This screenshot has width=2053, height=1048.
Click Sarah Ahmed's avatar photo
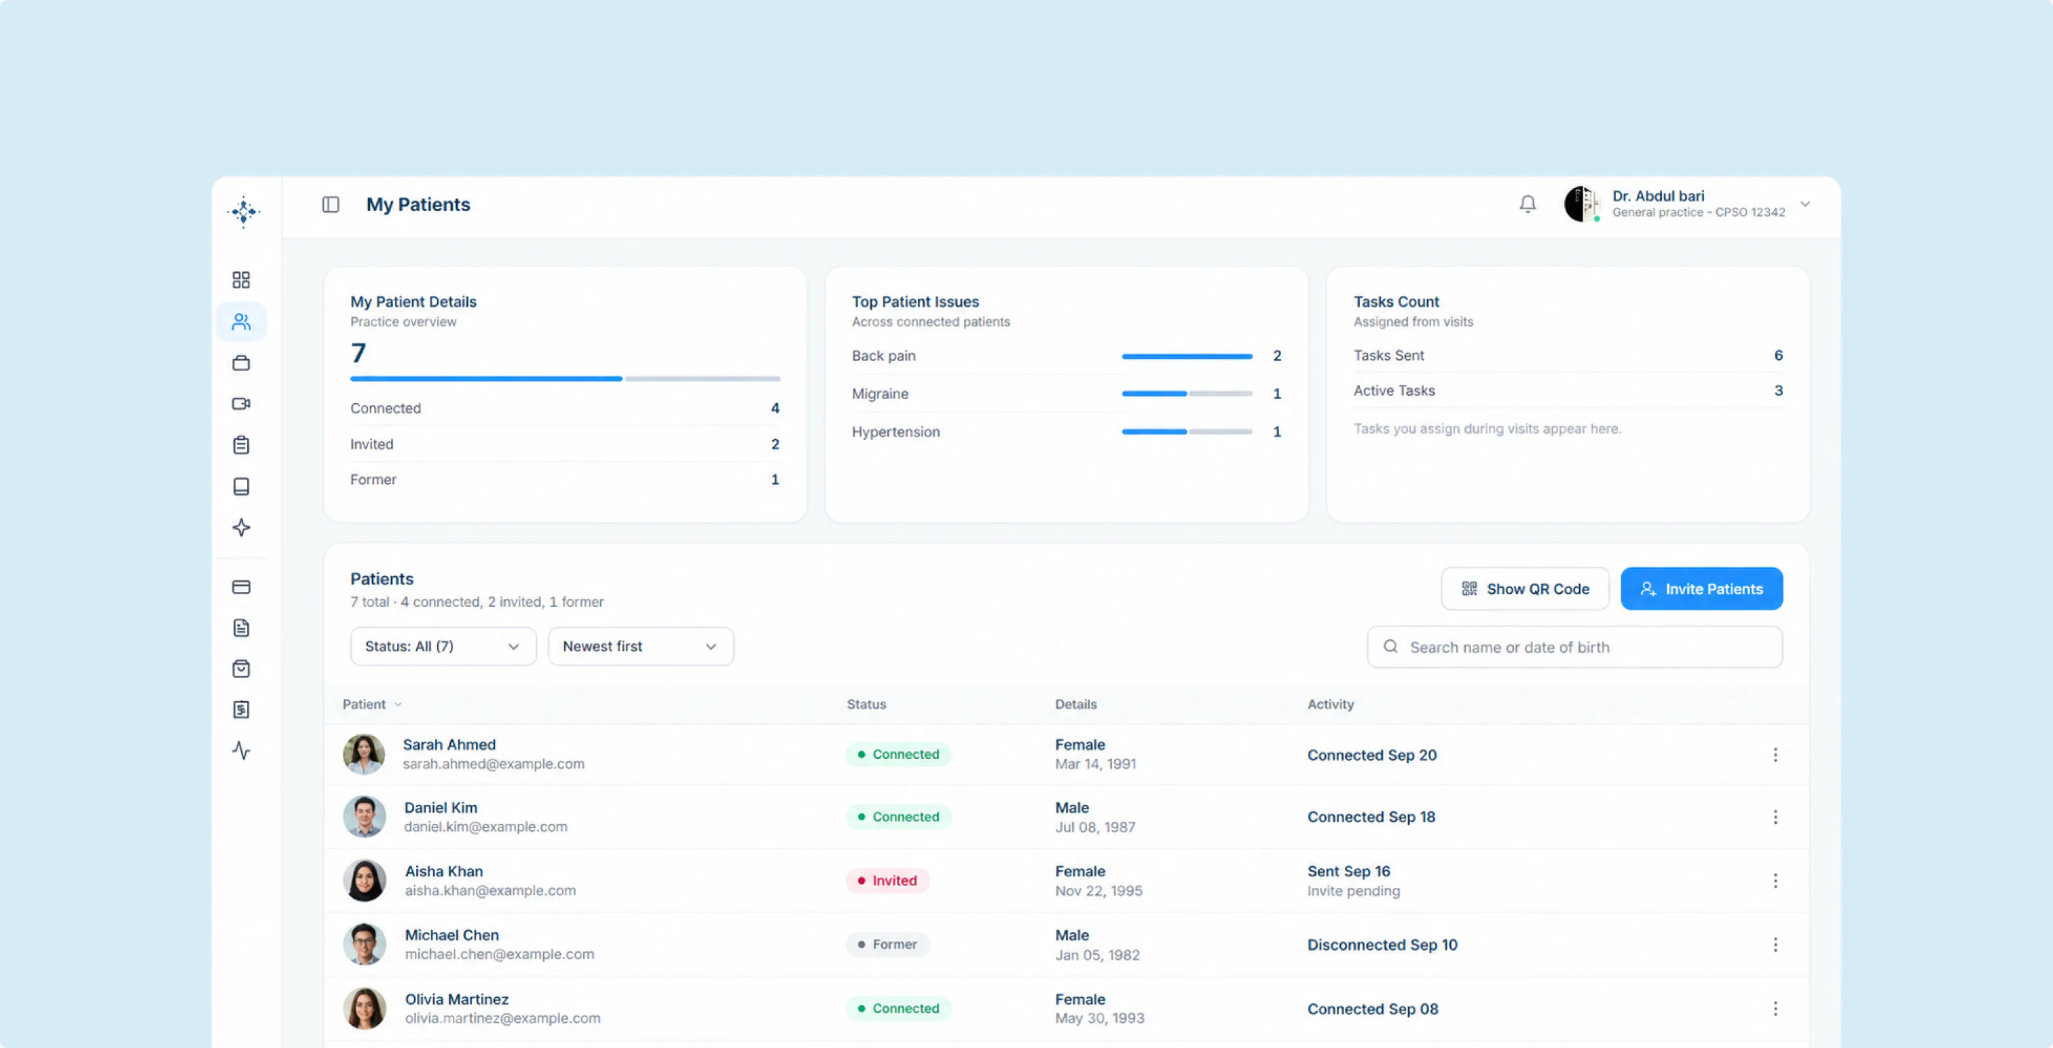click(x=363, y=755)
